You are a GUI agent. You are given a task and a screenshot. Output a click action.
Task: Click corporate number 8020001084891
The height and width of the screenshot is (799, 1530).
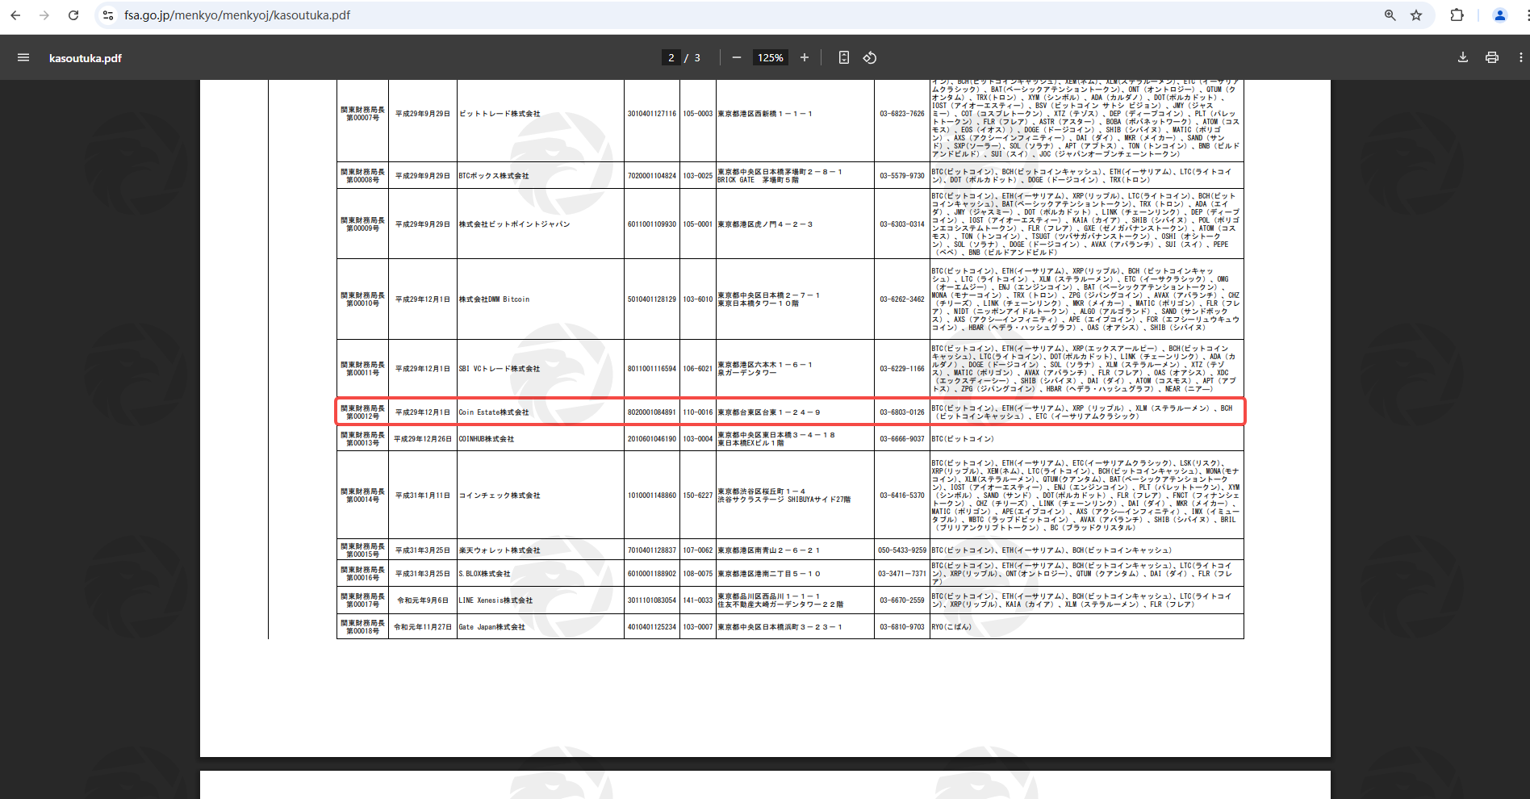pyautogui.click(x=652, y=412)
